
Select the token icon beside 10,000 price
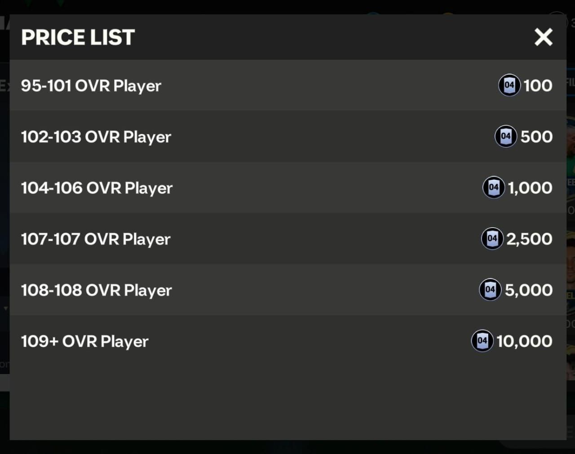pos(482,341)
